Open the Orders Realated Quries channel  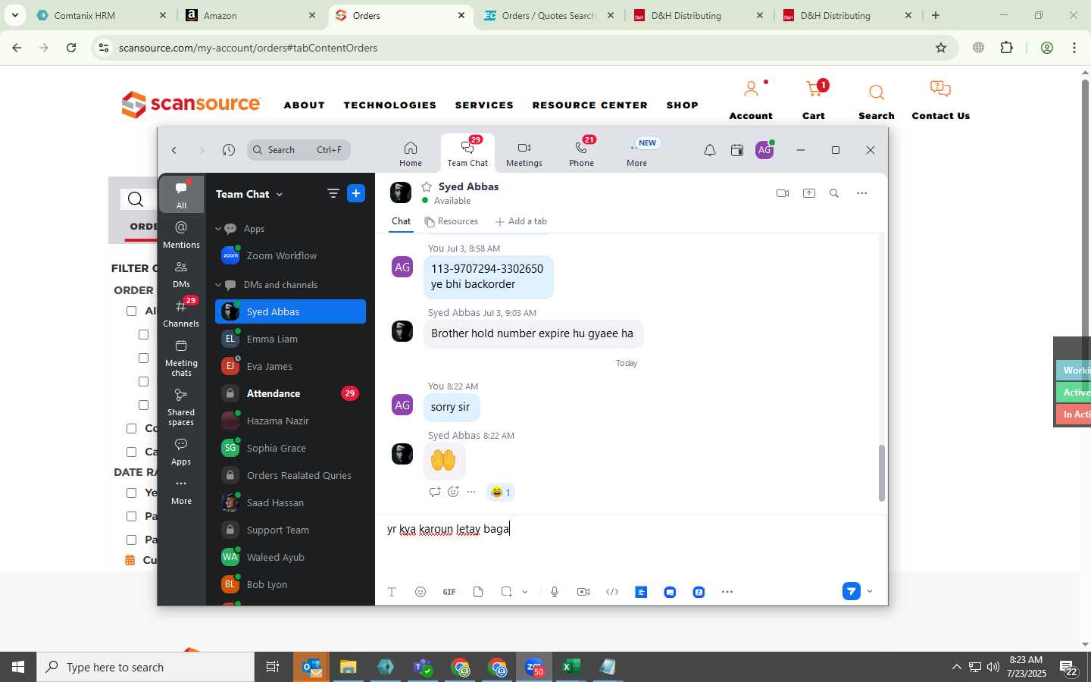tap(290, 475)
